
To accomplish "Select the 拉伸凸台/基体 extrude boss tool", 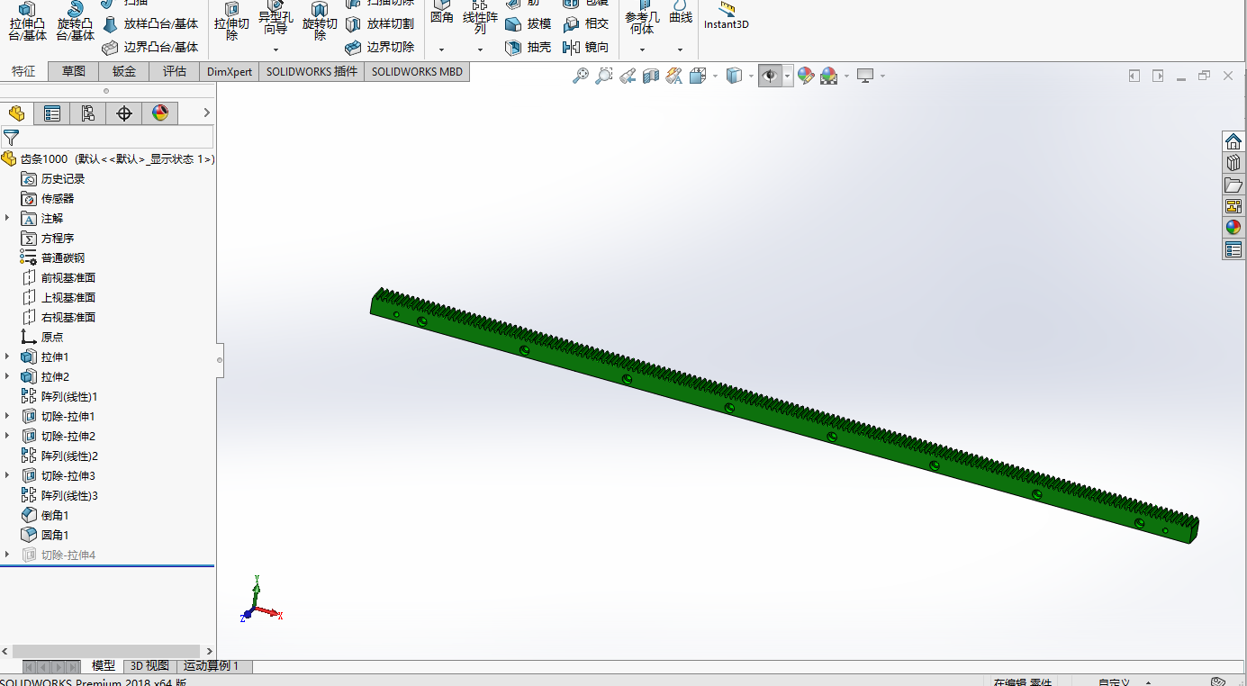I will (27, 22).
